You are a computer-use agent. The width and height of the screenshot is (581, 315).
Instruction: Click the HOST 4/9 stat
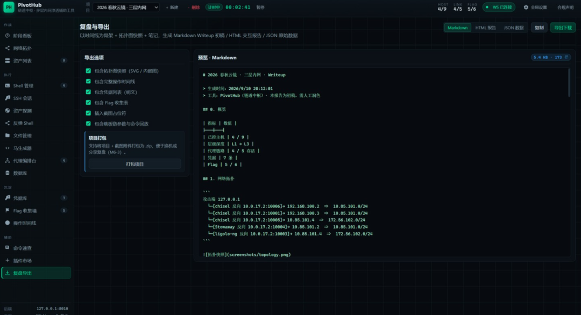click(x=442, y=7)
